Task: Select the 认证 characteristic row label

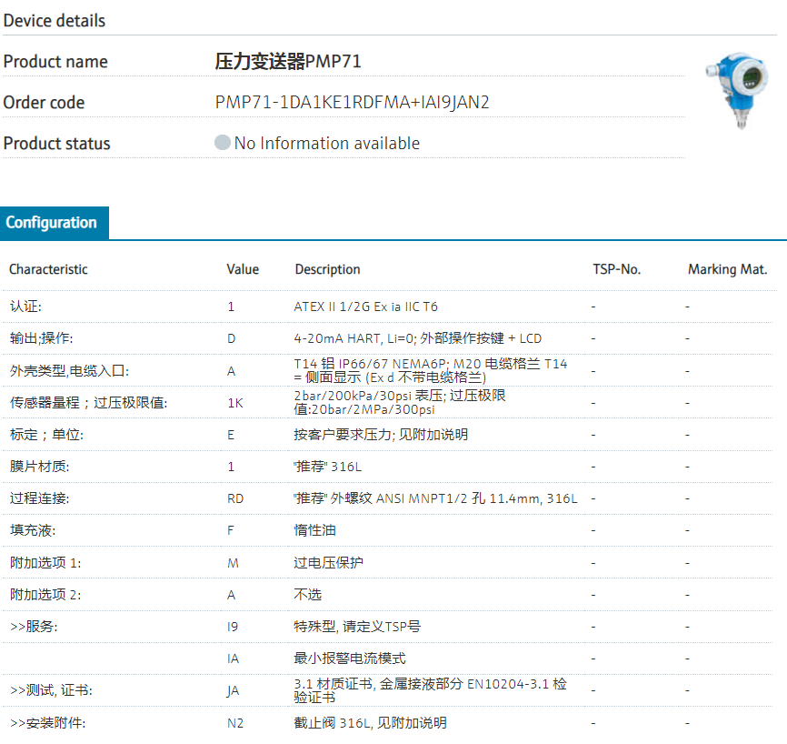Action: tap(25, 307)
